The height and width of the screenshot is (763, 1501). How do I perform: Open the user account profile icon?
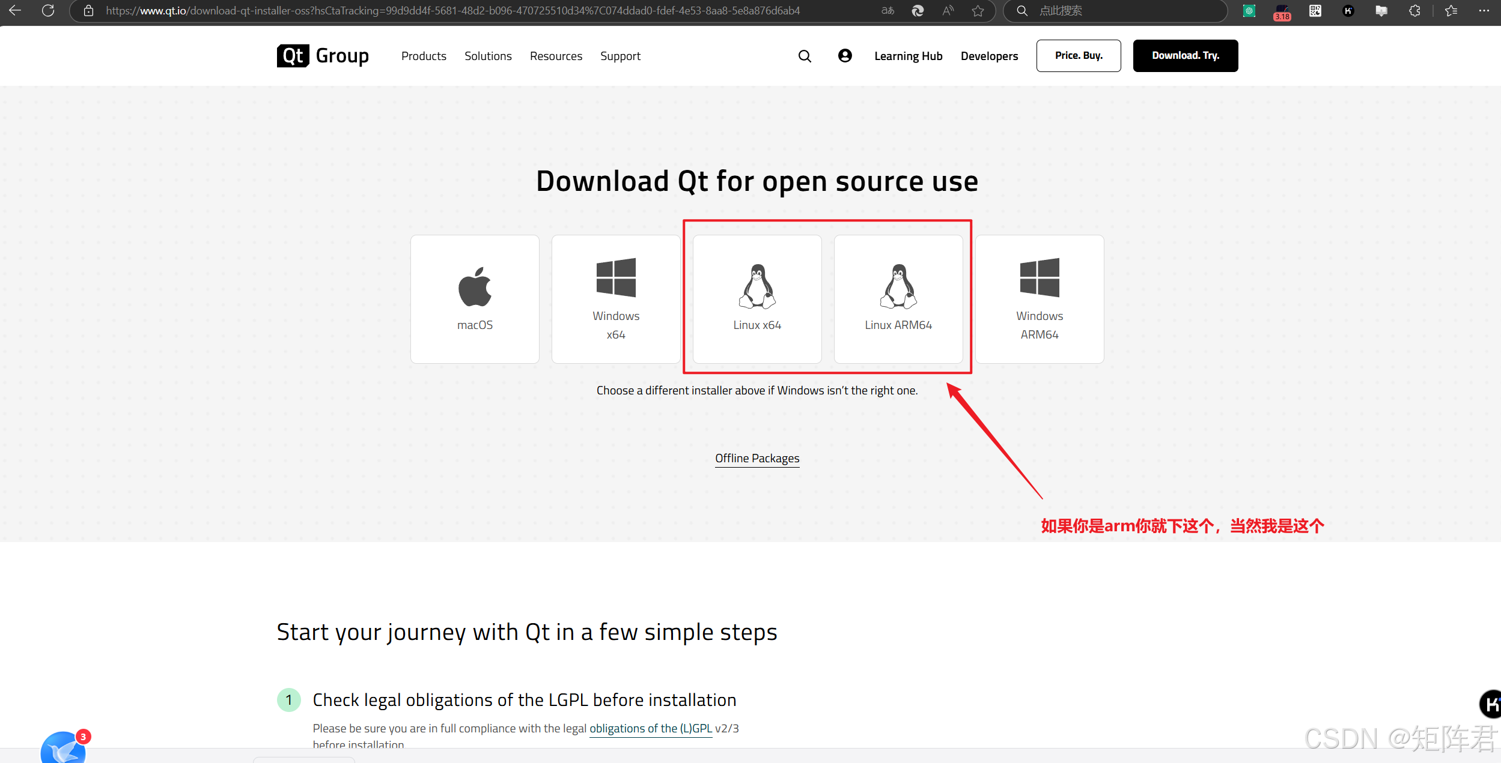click(x=845, y=56)
